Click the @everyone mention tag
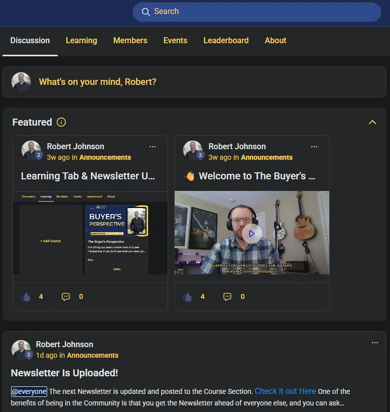The image size is (390, 412). [x=29, y=391]
